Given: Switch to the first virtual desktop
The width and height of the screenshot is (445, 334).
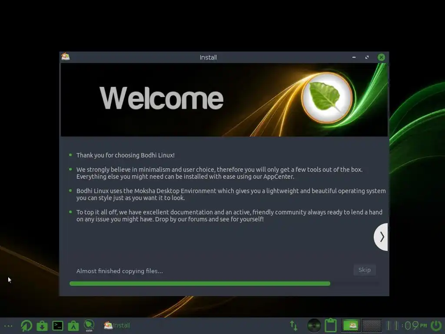Looking at the screenshot, I should tap(351, 325).
